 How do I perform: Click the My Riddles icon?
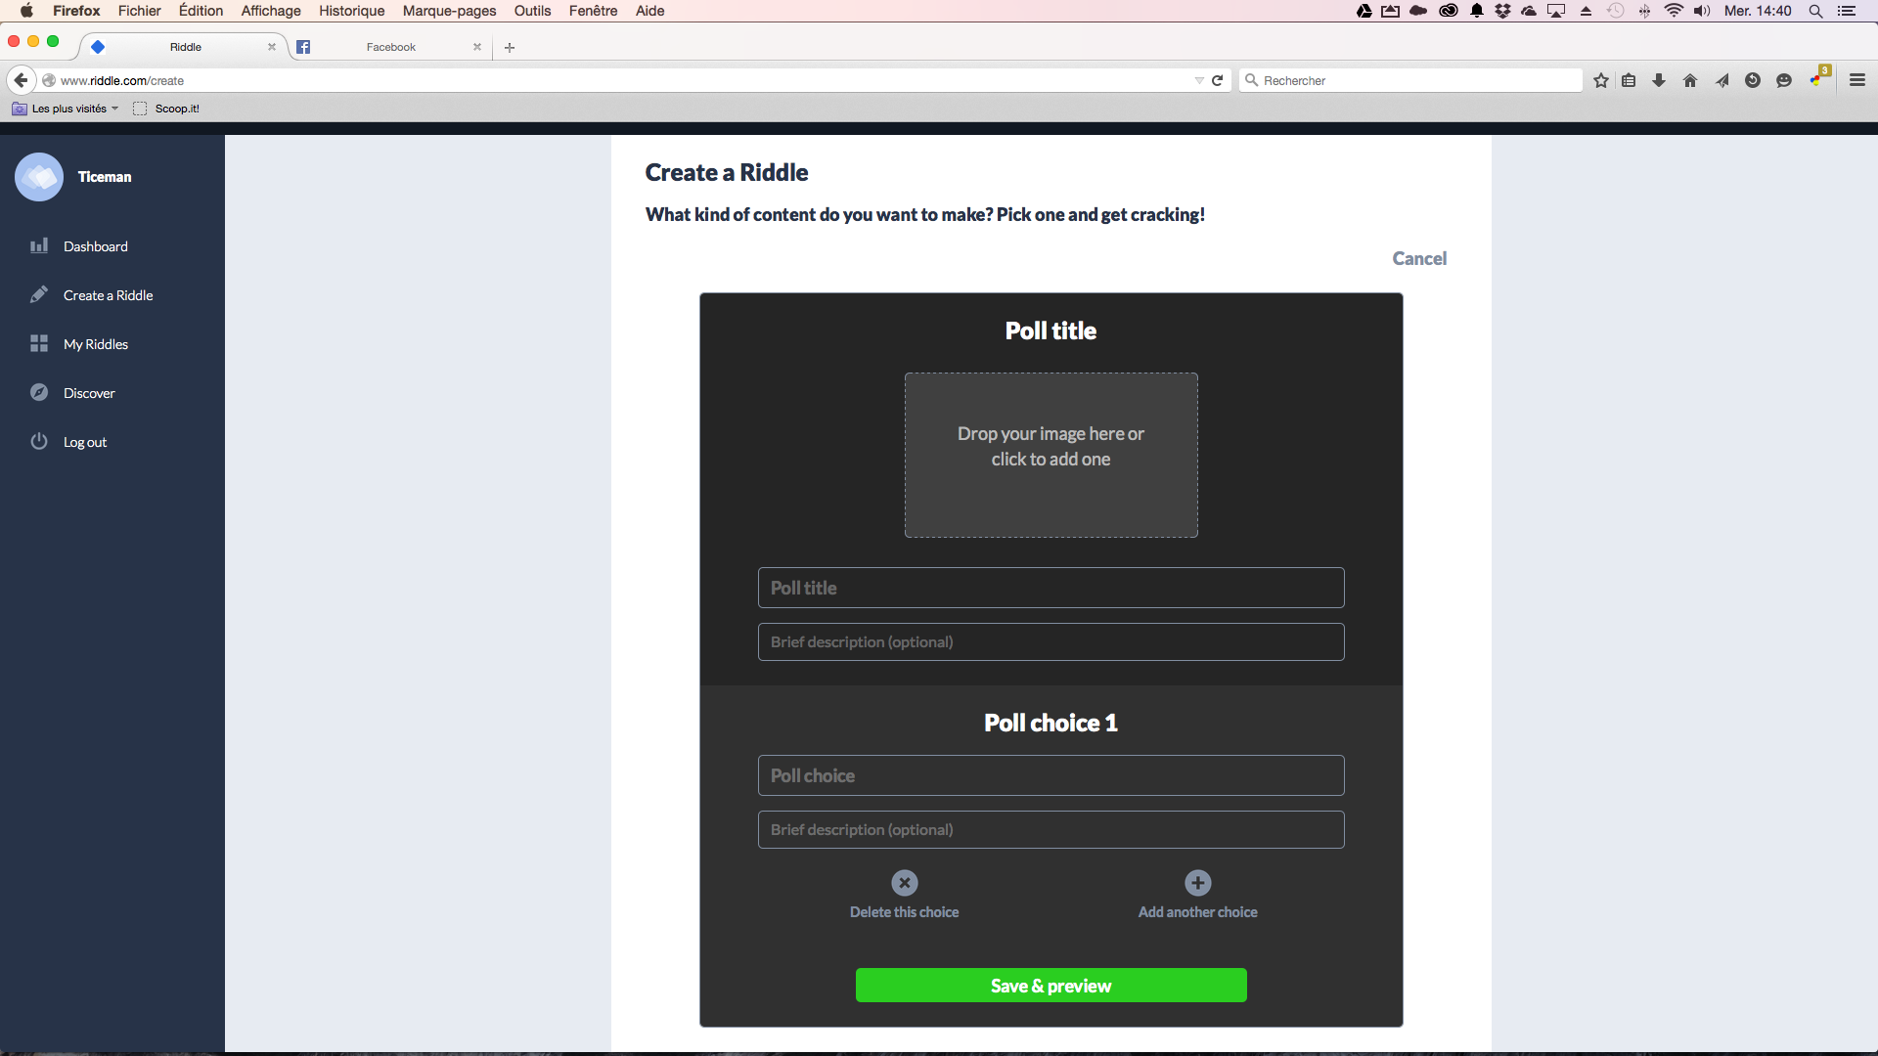tap(37, 344)
